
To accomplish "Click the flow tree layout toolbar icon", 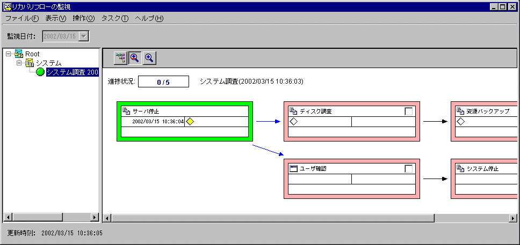I will click(x=121, y=58).
